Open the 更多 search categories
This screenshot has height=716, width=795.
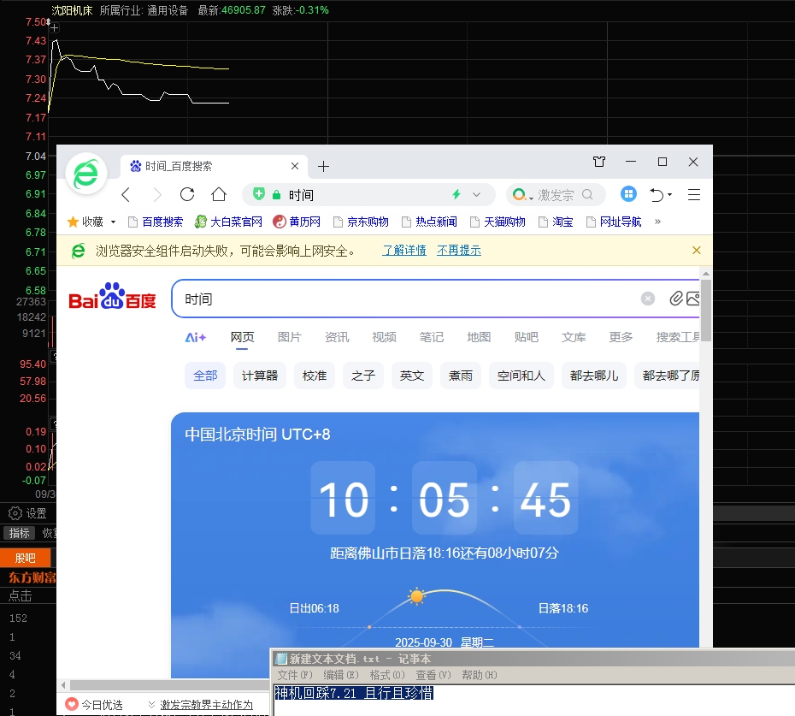tap(621, 337)
